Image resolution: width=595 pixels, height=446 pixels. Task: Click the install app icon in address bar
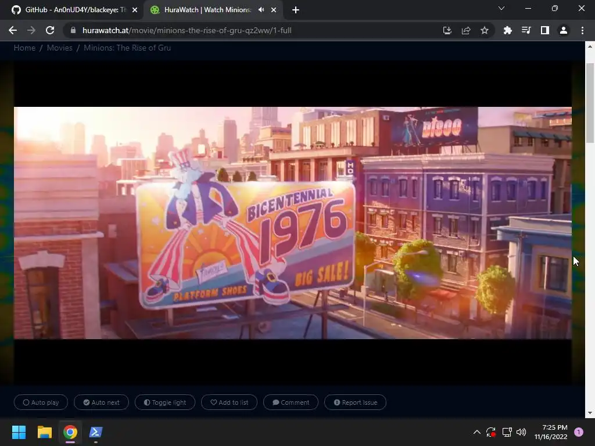point(447,30)
